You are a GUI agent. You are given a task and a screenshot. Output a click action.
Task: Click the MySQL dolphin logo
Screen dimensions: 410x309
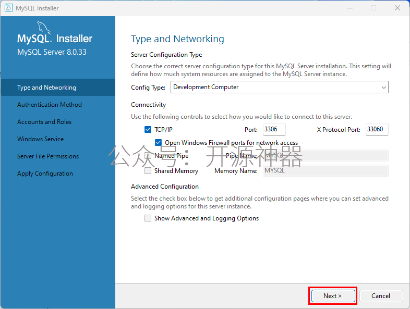pos(44,28)
